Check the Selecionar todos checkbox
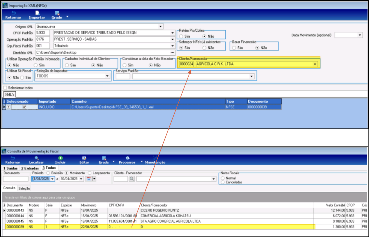The height and width of the screenshot is (237, 369). (5, 88)
